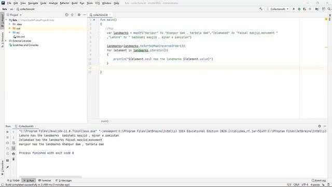The image size is (332, 187).
Task: Open the TODO tool window
Action: (x=13, y=180)
